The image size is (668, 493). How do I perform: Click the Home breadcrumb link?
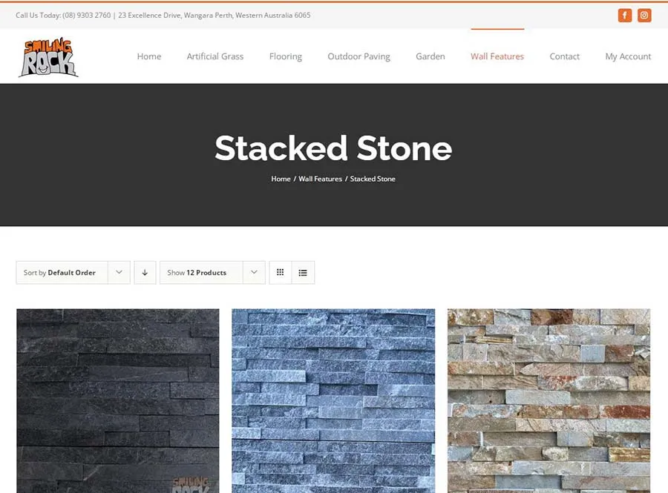click(x=281, y=179)
